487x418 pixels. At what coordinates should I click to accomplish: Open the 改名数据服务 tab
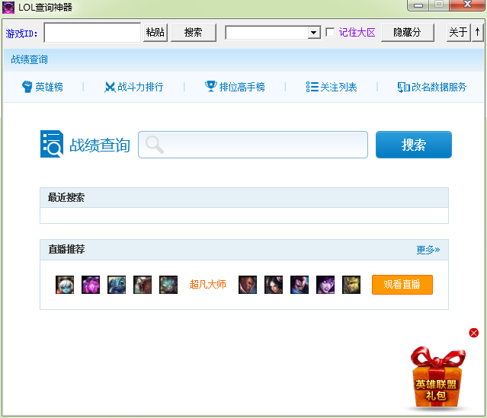pos(432,88)
